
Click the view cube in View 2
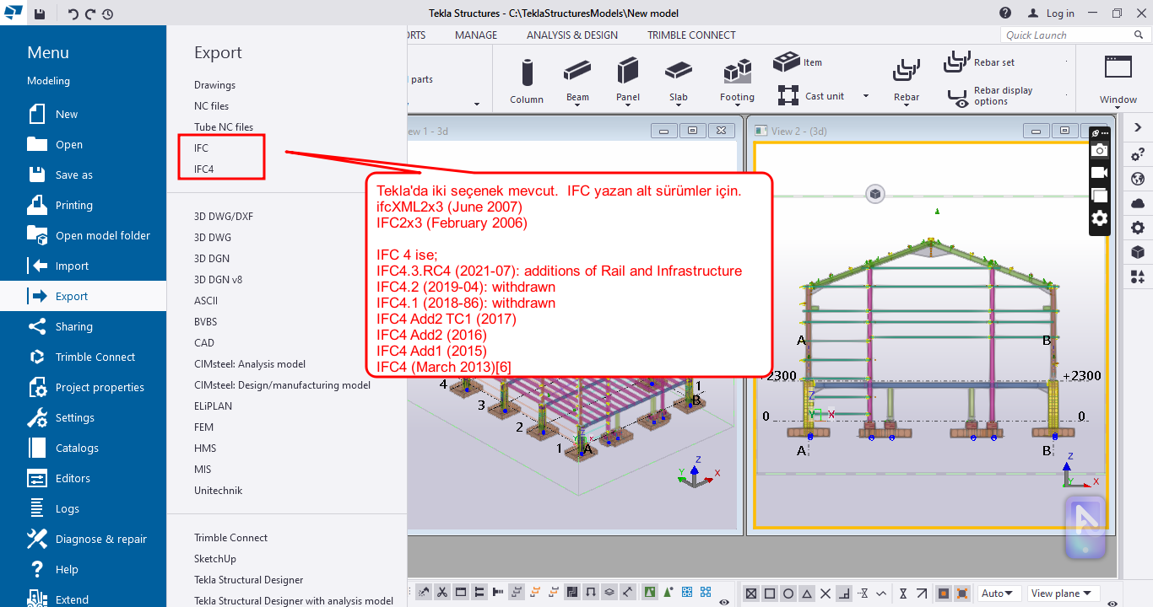pos(875,194)
